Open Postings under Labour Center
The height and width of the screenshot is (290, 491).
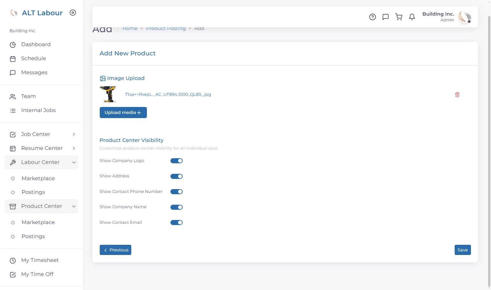pos(33,192)
